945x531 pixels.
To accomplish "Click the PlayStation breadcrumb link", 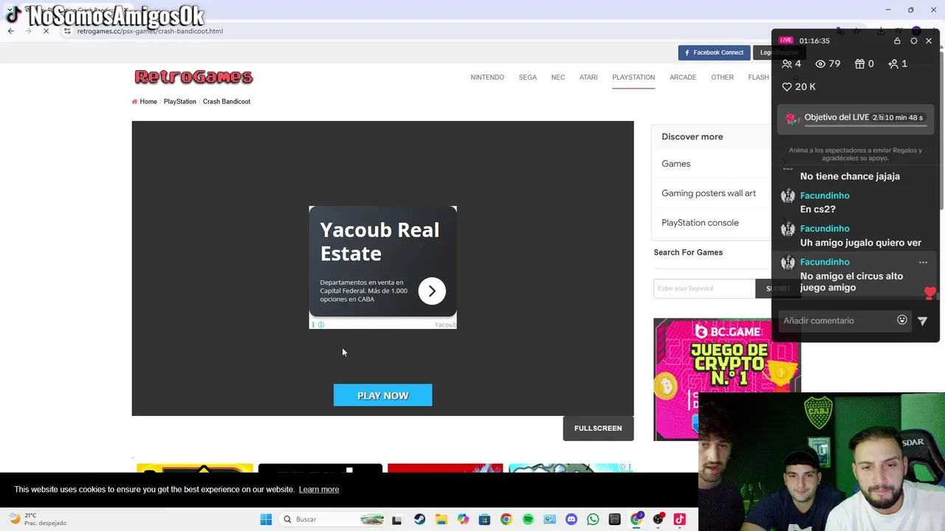I will [180, 102].
